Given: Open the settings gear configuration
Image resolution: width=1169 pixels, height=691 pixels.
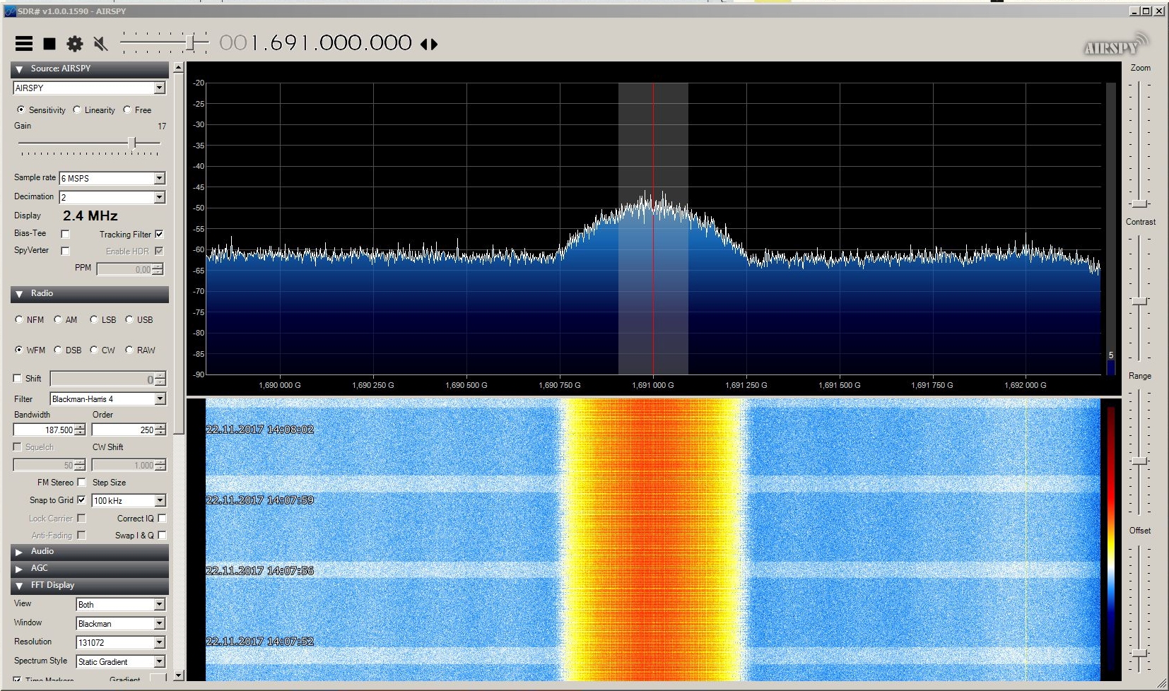Looking at the screenshot, I should pyautogui.click(x=75, y=44).
